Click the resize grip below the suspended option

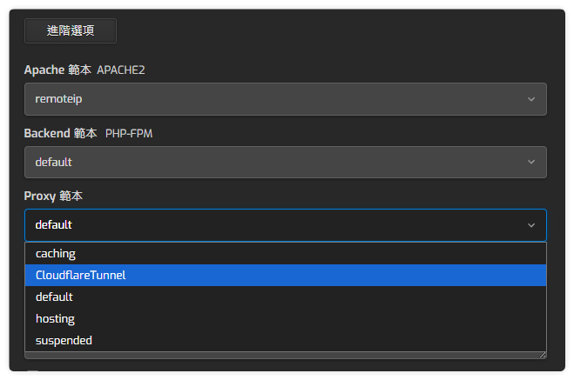tap(542, 354)
